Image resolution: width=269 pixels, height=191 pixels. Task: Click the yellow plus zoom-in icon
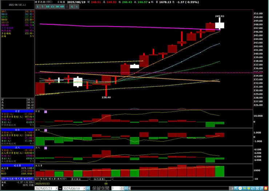point(249,188)
